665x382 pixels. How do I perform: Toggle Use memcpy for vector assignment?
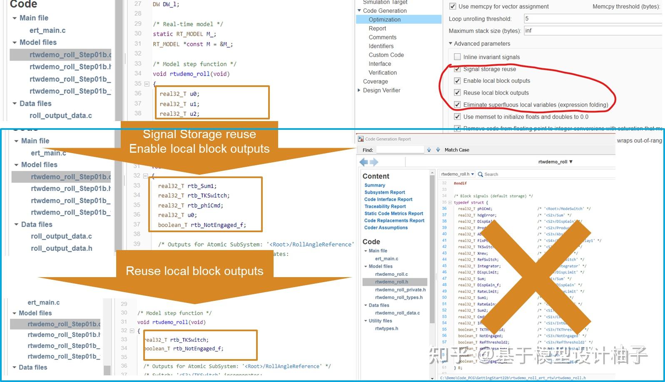453,7
